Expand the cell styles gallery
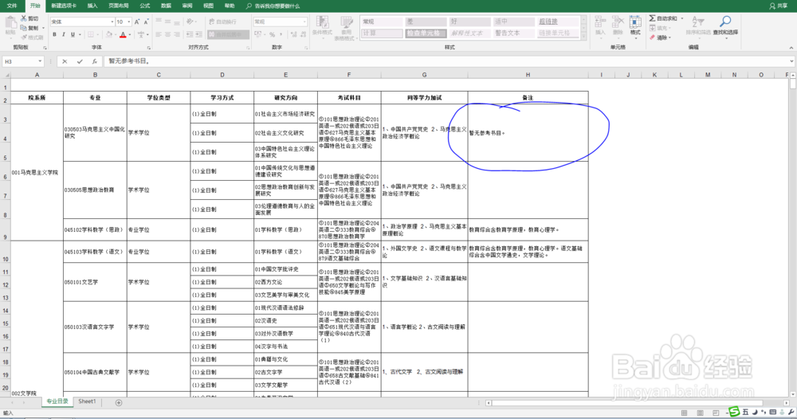 [x=583, y=36]
